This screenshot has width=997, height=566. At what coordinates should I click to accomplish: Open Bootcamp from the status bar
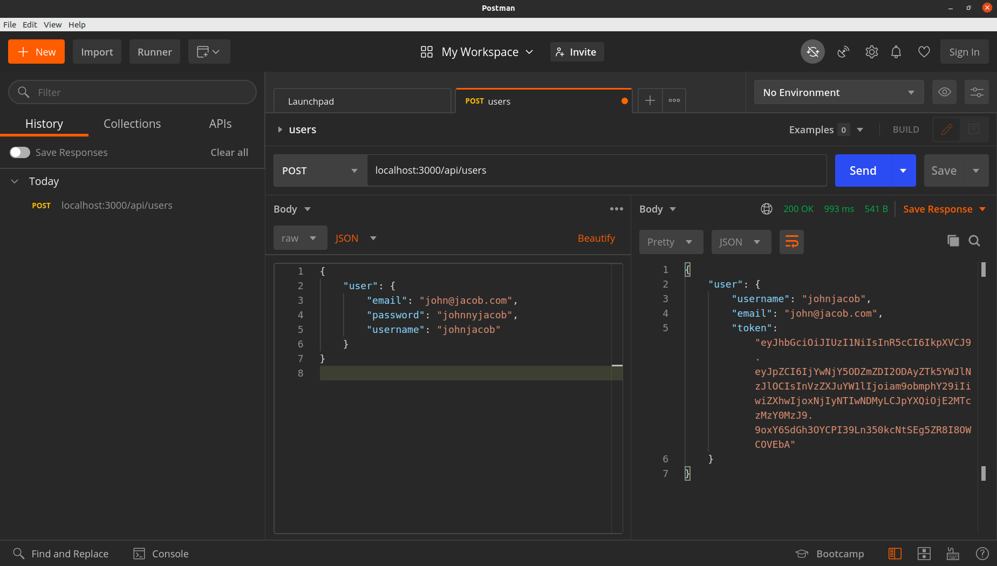(830, 554)
